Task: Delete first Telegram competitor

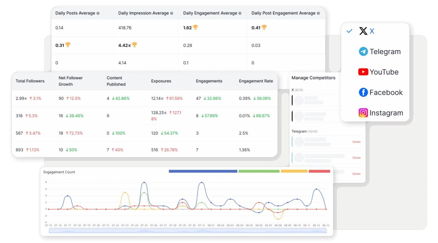Action: pos(356,142)
